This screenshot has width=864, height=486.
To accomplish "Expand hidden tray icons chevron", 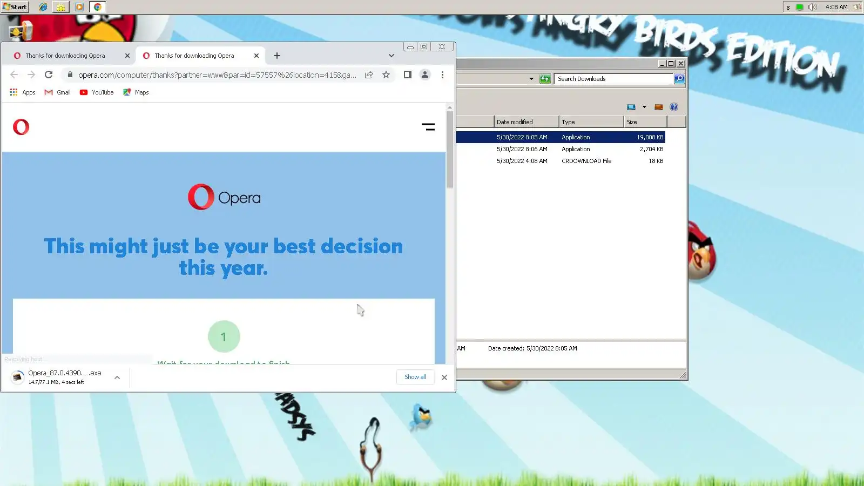I will pos(788,8).
